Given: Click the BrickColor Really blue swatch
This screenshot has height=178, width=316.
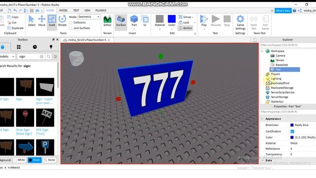Looking at the screenshot, I should (x=292, y=125).
